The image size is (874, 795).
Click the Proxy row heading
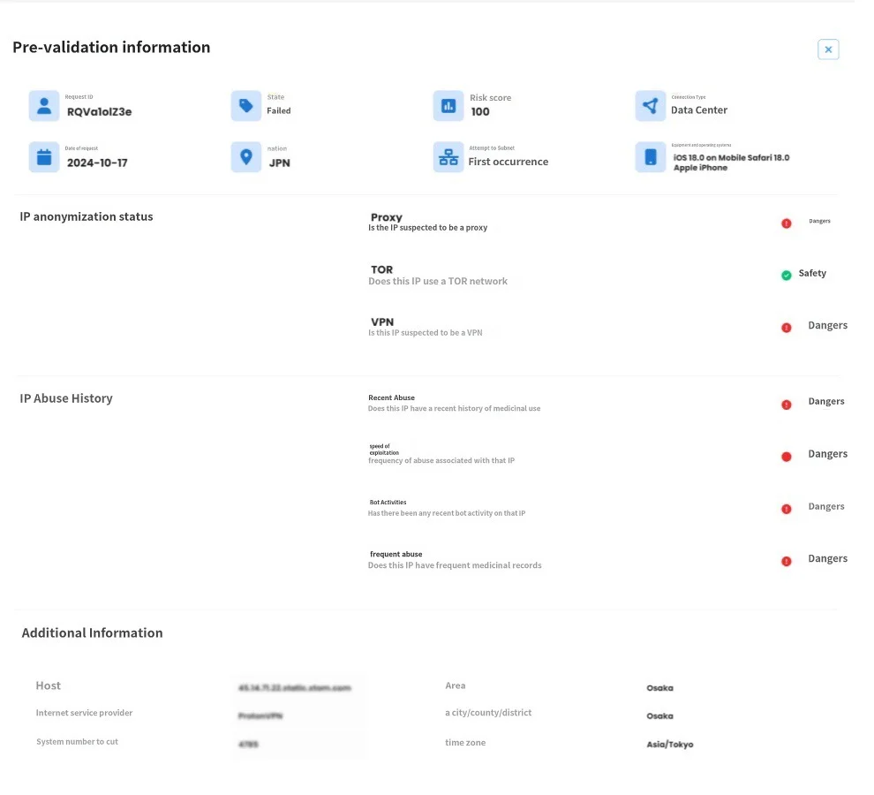pos(387,217)
